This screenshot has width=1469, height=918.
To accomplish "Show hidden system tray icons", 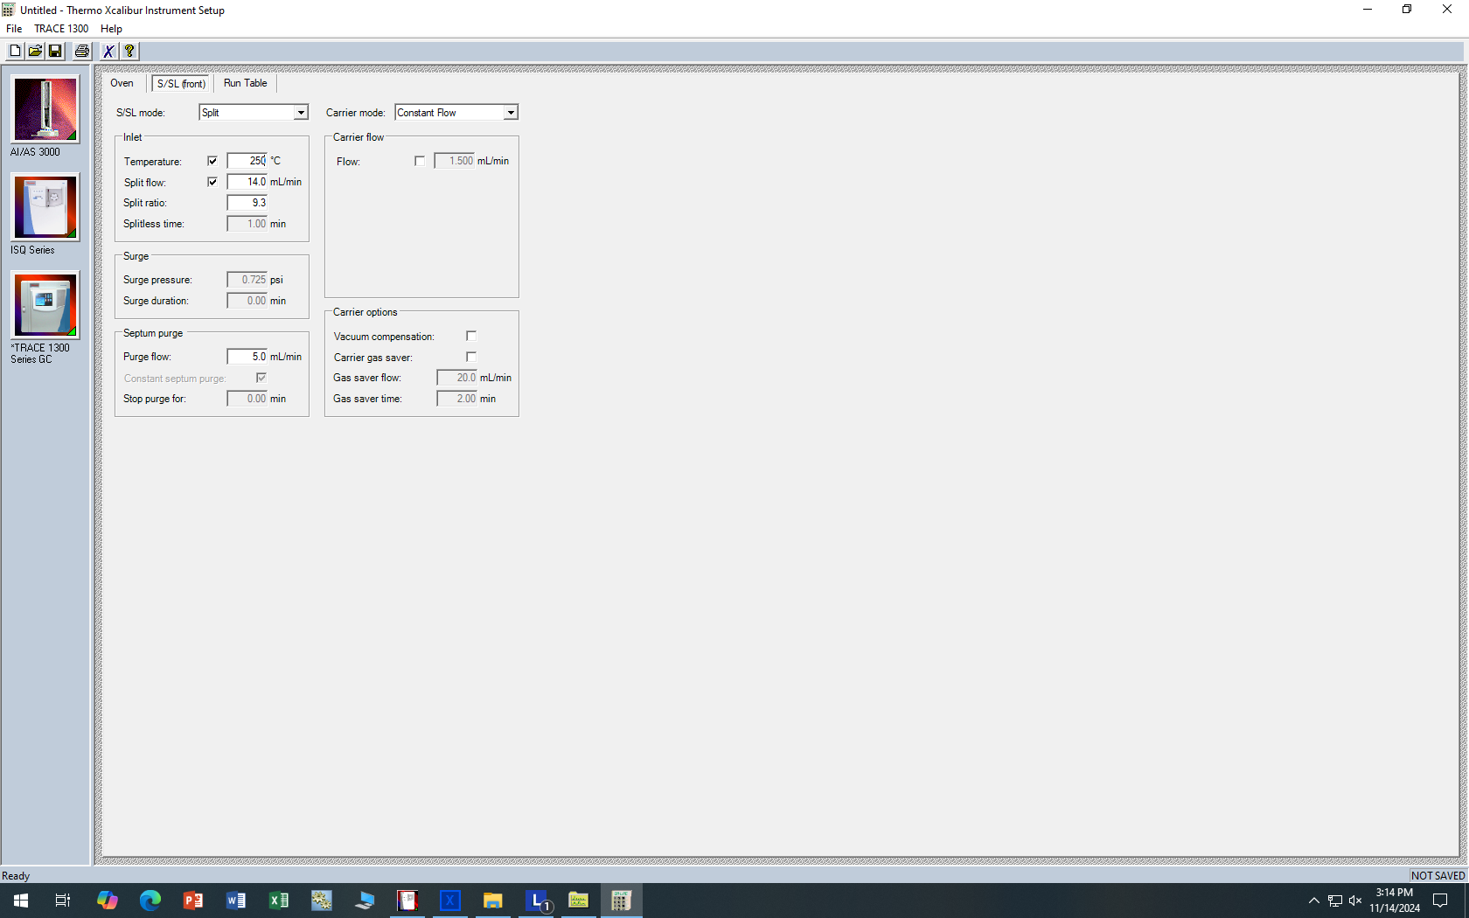I will 1313,901.
